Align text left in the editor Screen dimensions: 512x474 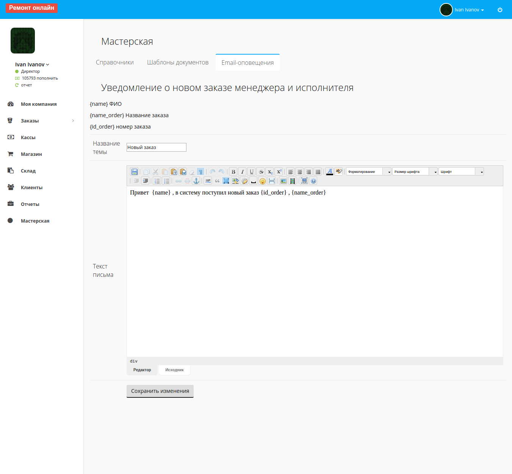coord(291,172)
